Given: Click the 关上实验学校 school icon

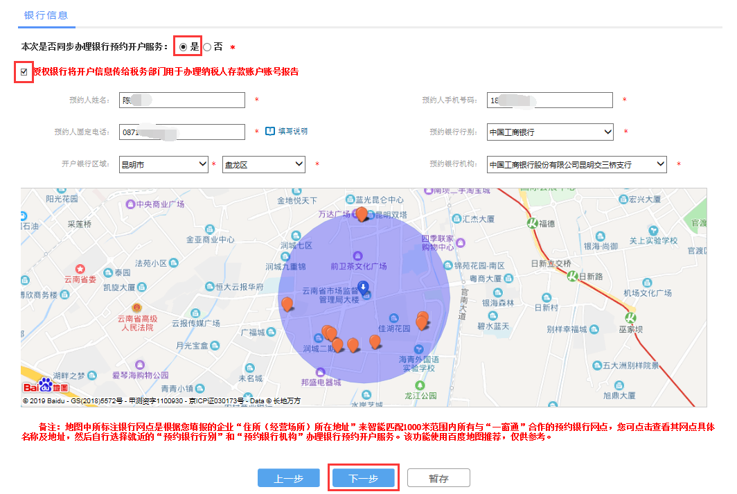Looking at the screenshot, I should tap(653, 230).
